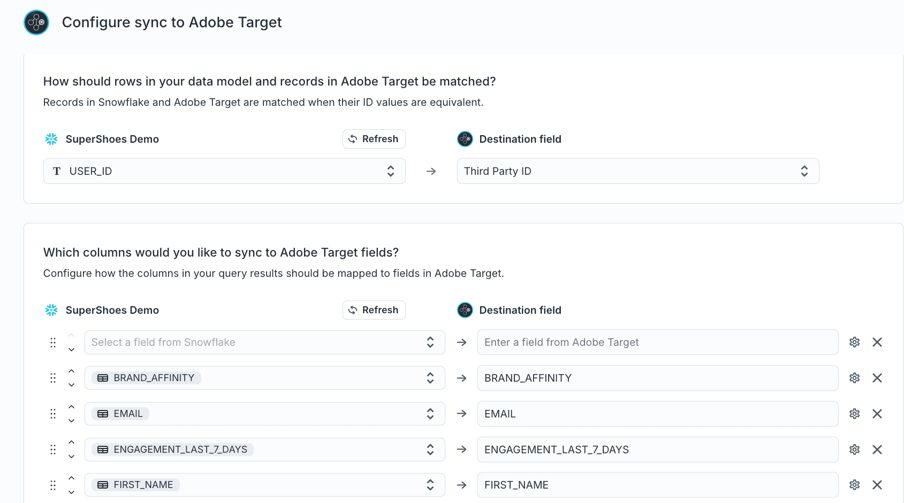Screen dimensions: 904x503
Task: Edit the FIRST_NAME destination field
Action: (x=657, y=485)
